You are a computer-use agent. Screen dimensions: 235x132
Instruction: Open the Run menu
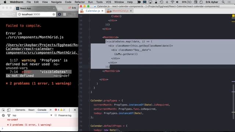point(90,2)
